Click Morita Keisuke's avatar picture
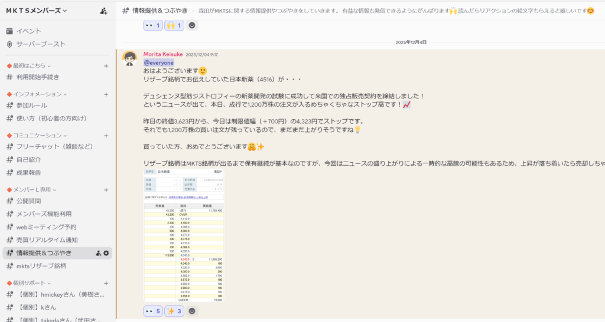 (x=130, y=59)
